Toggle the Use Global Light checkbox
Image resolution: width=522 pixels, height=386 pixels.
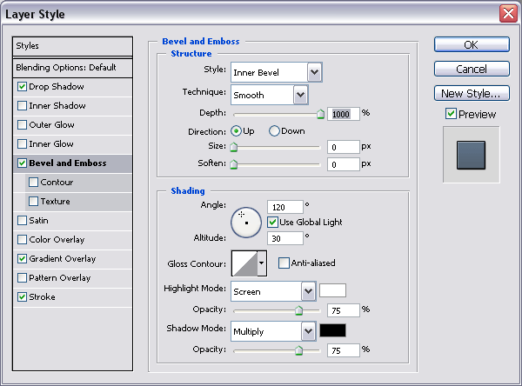click(x=273, y=222)
